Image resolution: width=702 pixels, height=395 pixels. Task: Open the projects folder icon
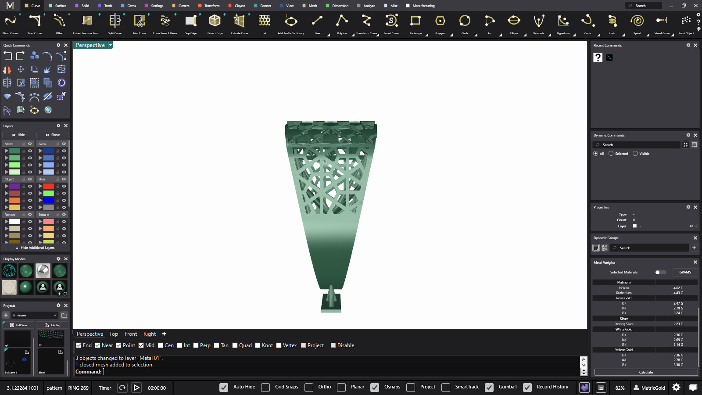[x=64, y=315]
